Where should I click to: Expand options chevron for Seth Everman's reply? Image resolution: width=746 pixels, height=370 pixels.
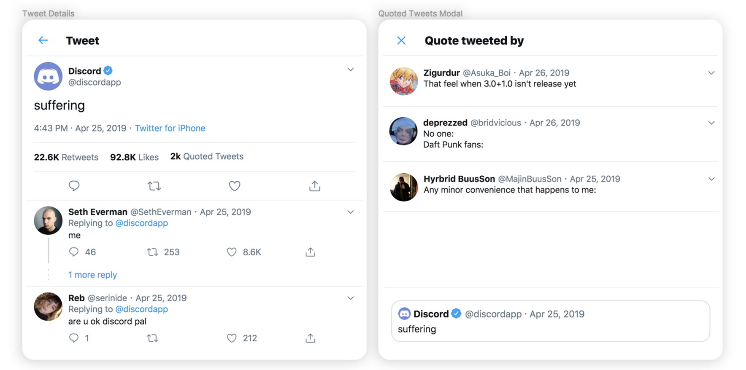tap(351, 212)
